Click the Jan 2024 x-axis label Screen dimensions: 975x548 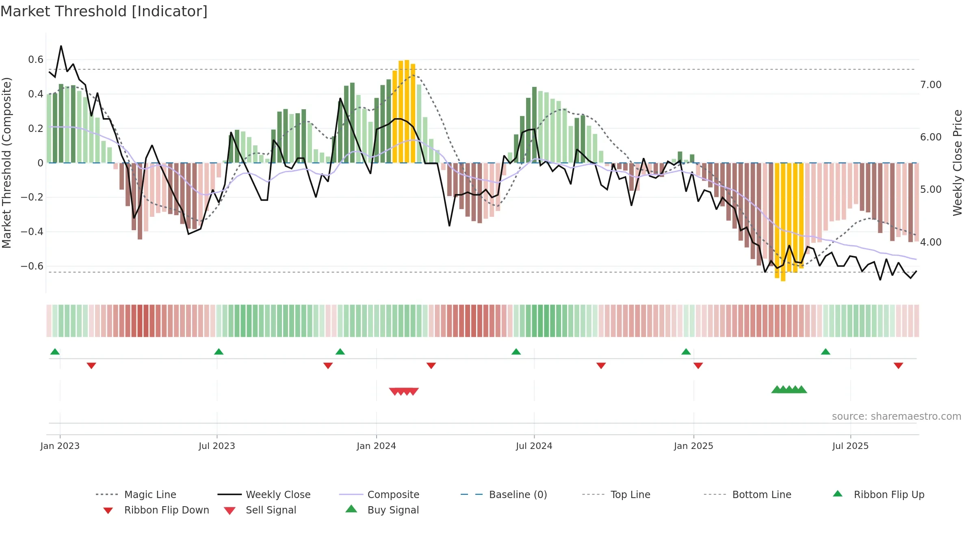click(376, 446)
